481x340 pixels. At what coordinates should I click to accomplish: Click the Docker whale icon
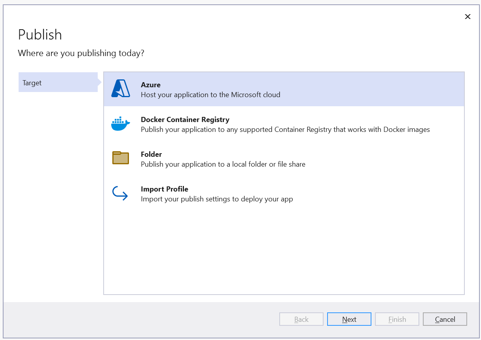point(121,124)
